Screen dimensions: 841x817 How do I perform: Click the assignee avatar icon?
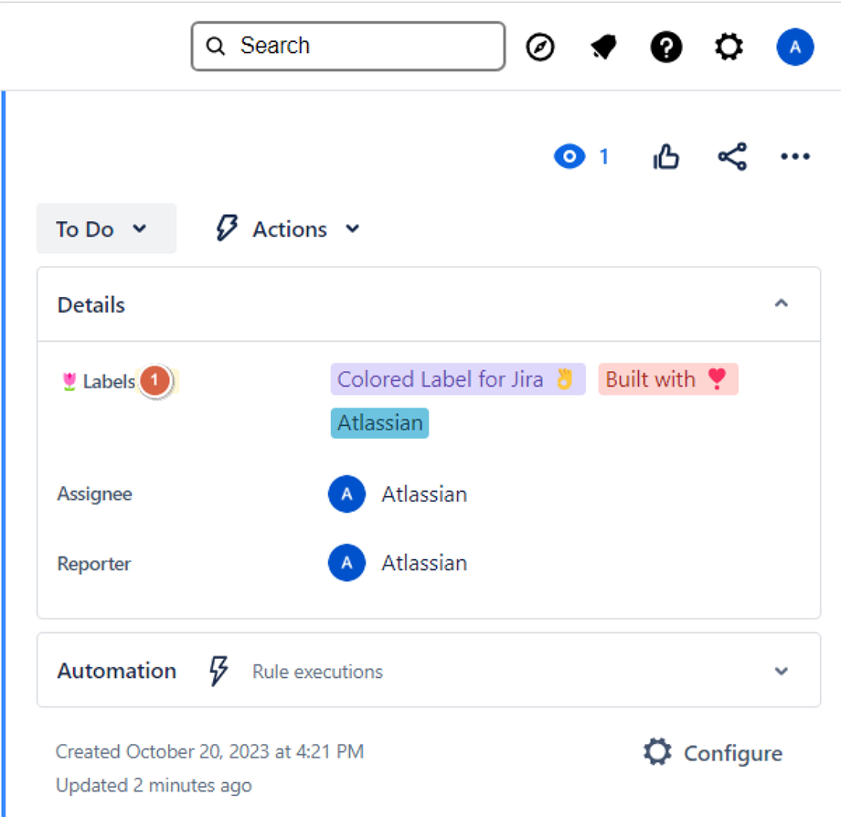point(346,493)
